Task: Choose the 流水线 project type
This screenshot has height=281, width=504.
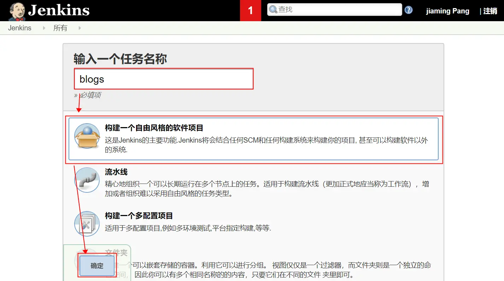Action: 253,183
